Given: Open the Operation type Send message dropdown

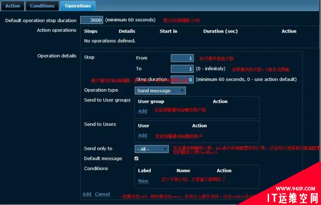Looking at the screenshot, I should 160,91.
